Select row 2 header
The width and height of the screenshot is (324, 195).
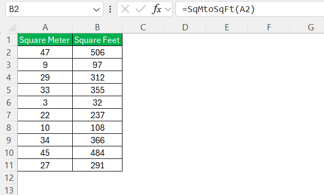pos(9,52)
